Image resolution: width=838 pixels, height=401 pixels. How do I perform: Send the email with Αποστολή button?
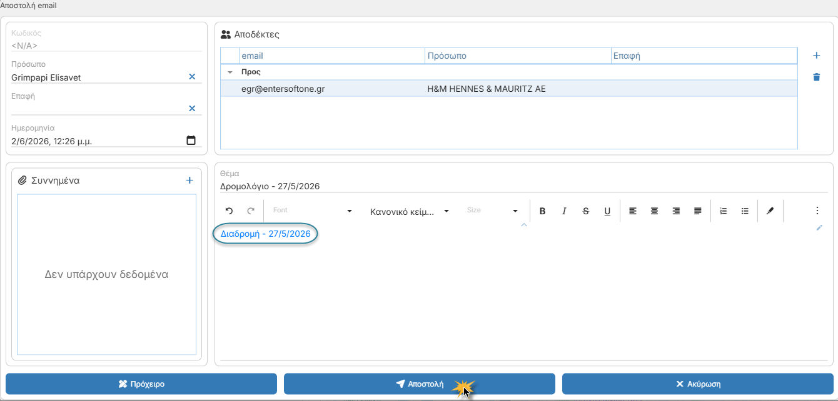coord(420,384)
